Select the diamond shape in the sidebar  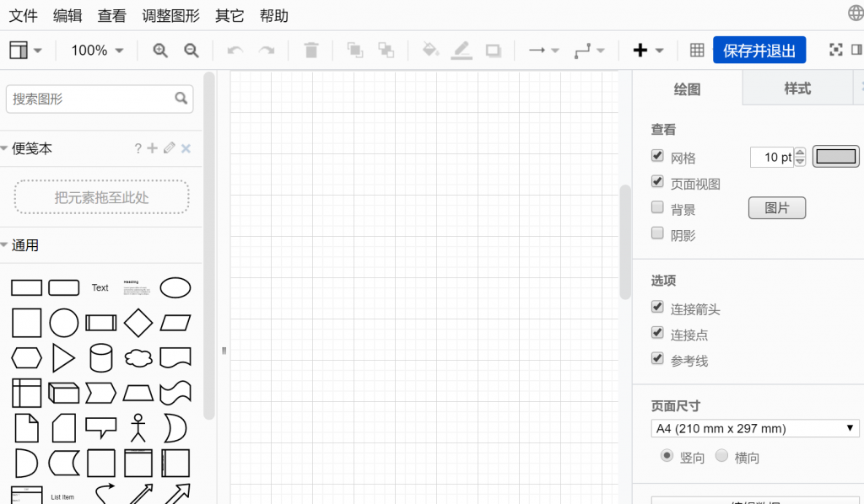pyautogui.click(x=138, y=322)
